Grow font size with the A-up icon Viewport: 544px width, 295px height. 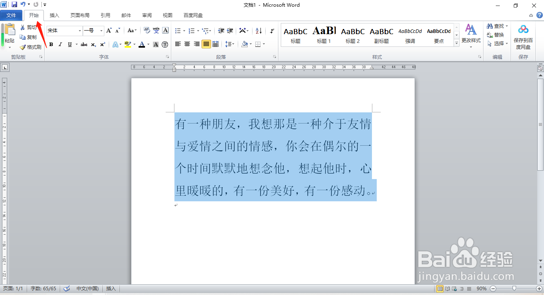(x=109, y=31)
